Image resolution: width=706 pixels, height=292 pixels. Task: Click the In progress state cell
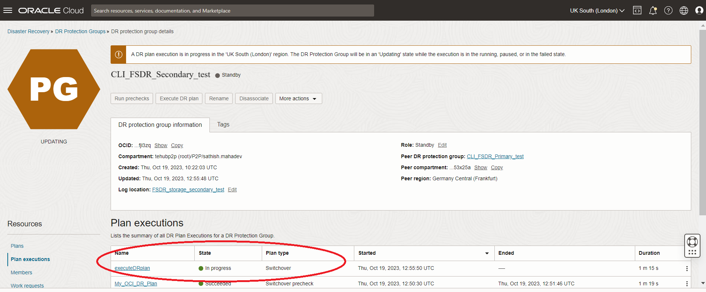point(215,268)
